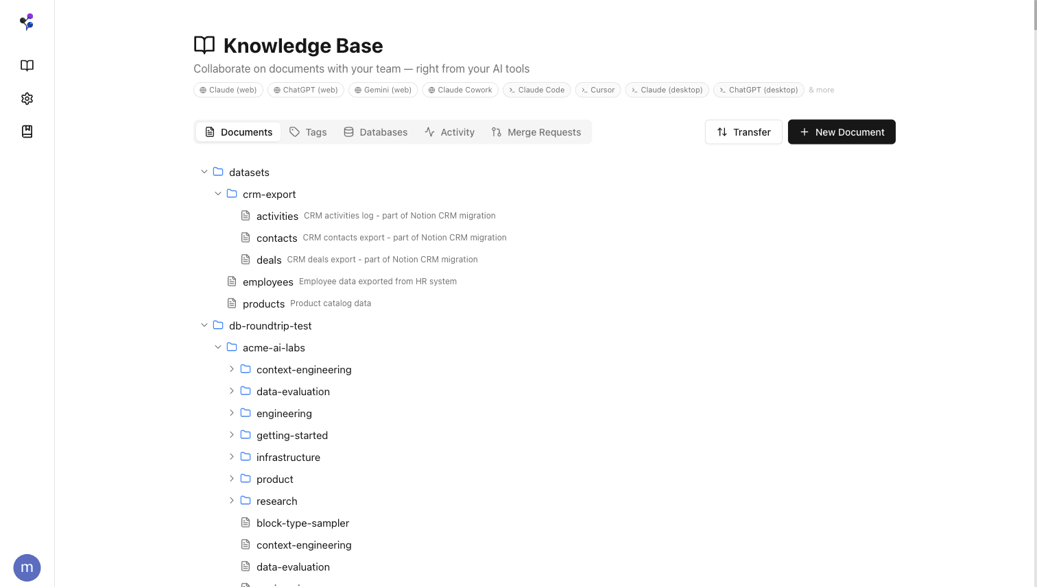Expand the getting-started folder

(232, 435)
